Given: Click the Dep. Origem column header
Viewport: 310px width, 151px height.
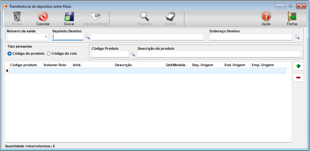Looking at the screenshot, I should pos(203,65).
